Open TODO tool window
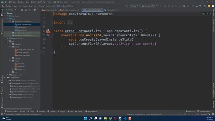This screenshot has height=121, width=215. [x=31, y=111]
